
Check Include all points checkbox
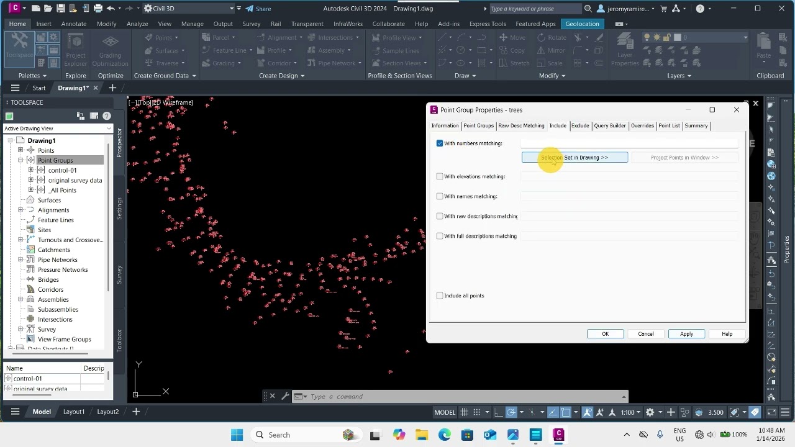tap(440, 296)
